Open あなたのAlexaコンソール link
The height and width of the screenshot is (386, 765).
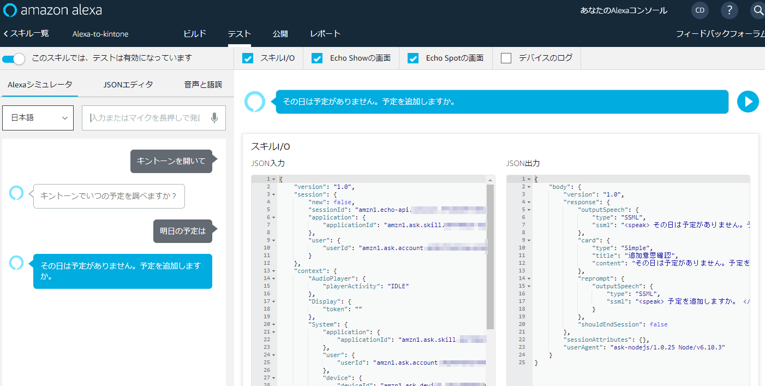[624, 10]
